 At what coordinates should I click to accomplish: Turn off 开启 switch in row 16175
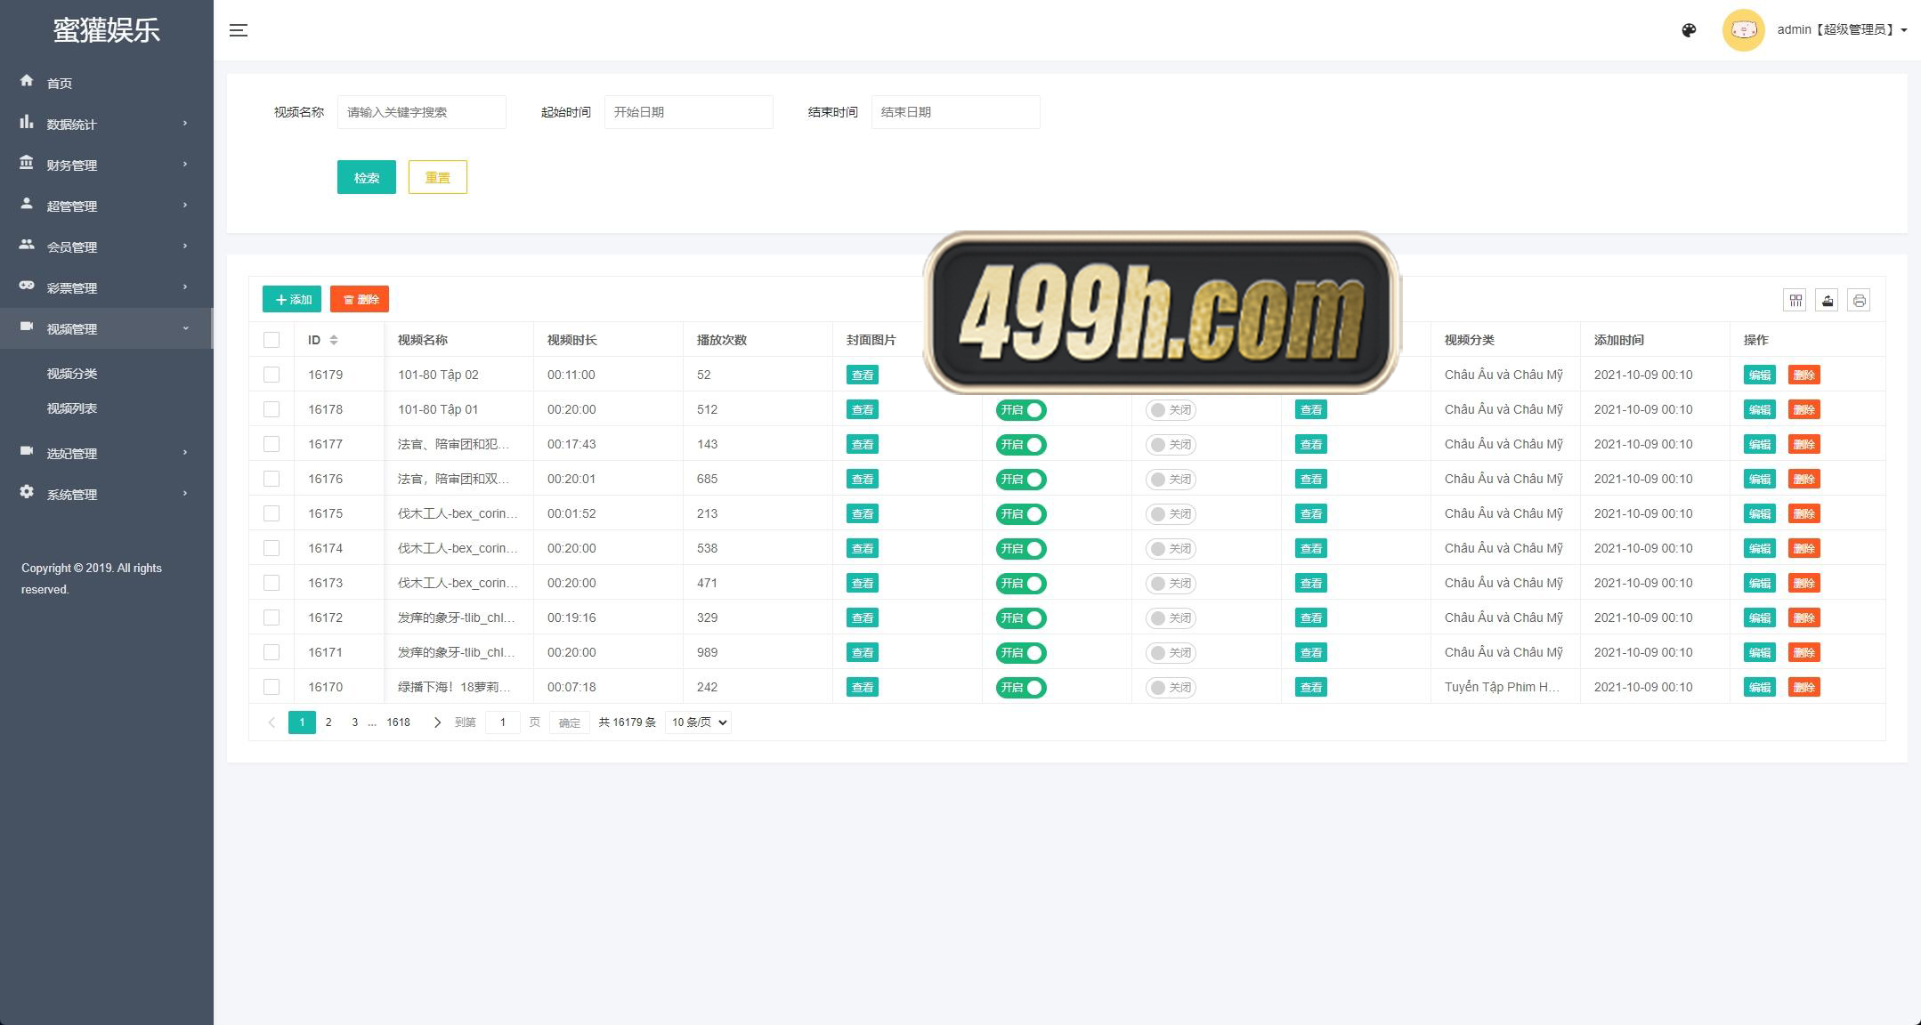(x=1021, y=514)
